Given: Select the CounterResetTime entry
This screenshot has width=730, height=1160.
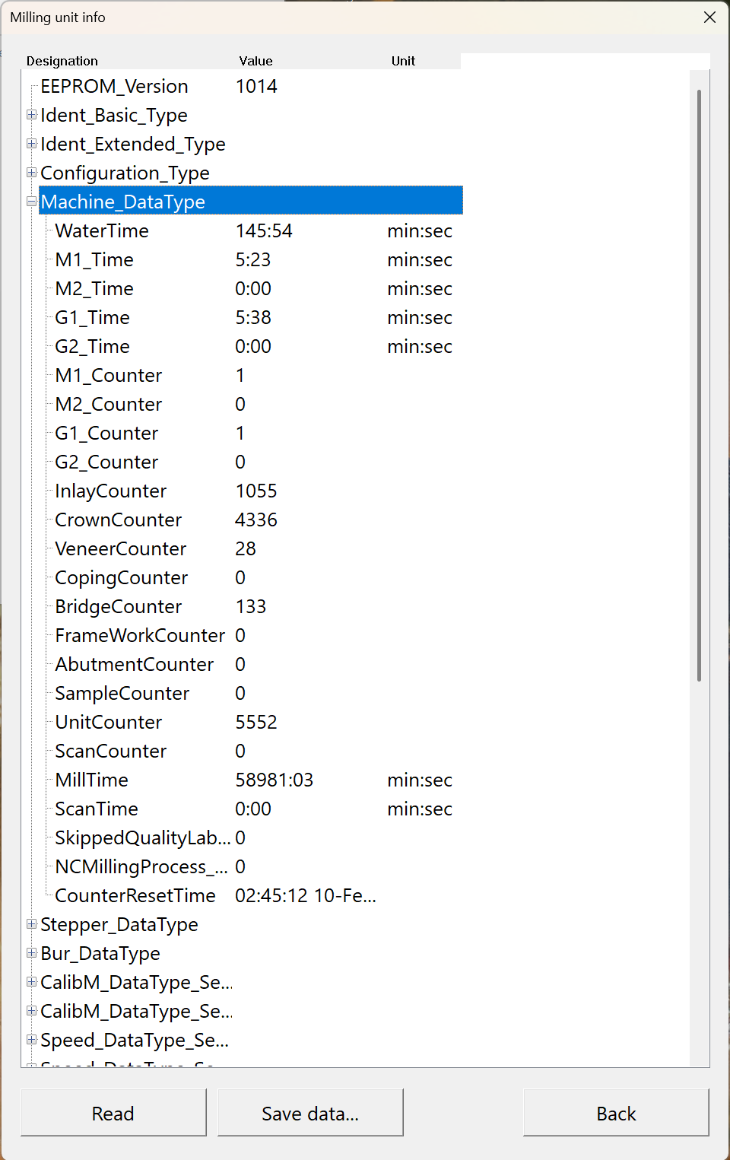Looking at the screenshot, I should (135, 895).
